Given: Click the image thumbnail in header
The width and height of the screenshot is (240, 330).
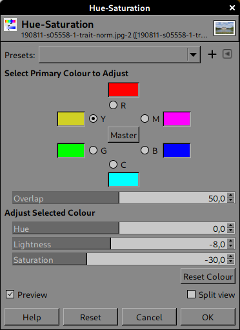Looking at the screenshot, I should coord(225,28).
